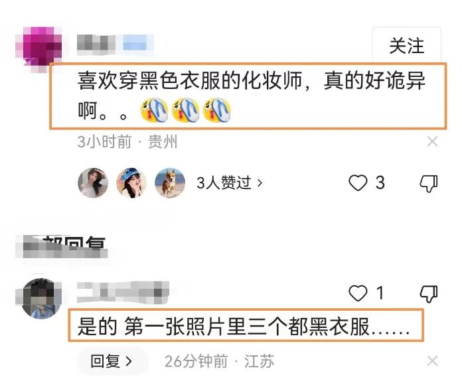Screen dimensions: 462x389
Task: Open the replier's blurred profile avatar
Action: 38,299
